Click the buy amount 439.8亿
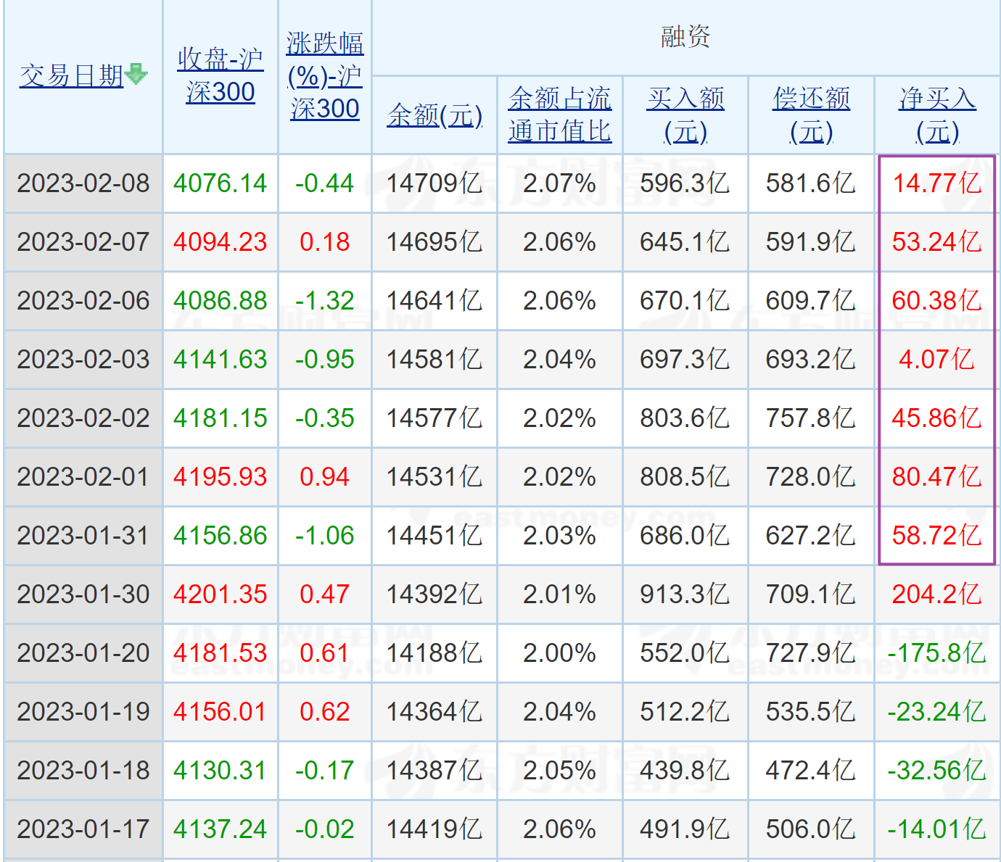This screenshot has height=862, width=1001. (x=685, y=771)
